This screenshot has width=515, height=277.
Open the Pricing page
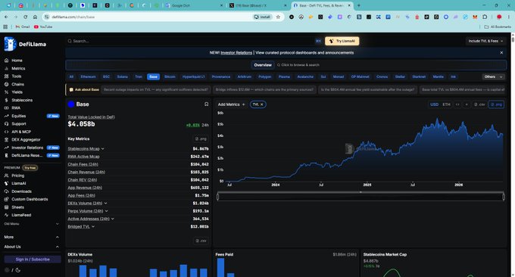[14, 176]
